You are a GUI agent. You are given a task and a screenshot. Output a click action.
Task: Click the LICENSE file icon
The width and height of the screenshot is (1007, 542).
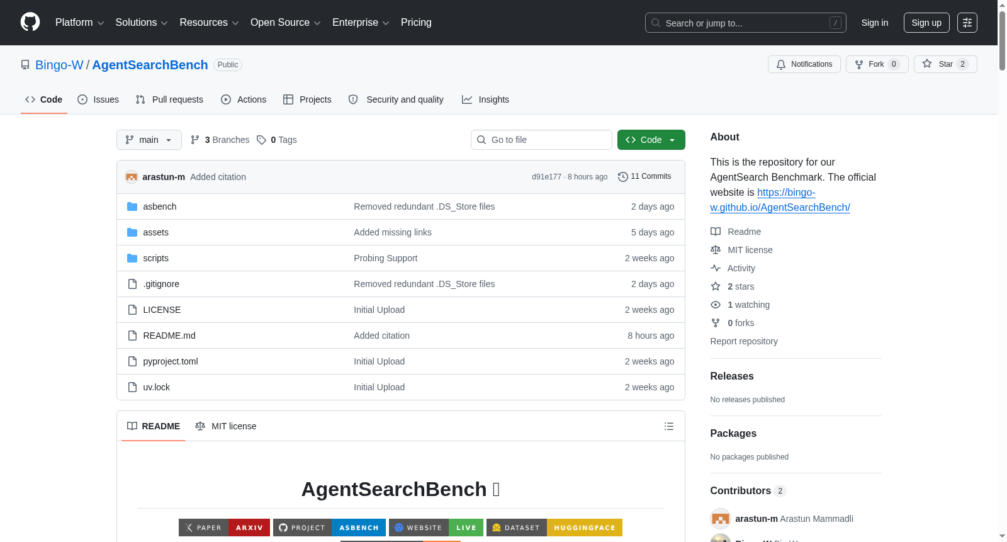[x=132, y=310]
